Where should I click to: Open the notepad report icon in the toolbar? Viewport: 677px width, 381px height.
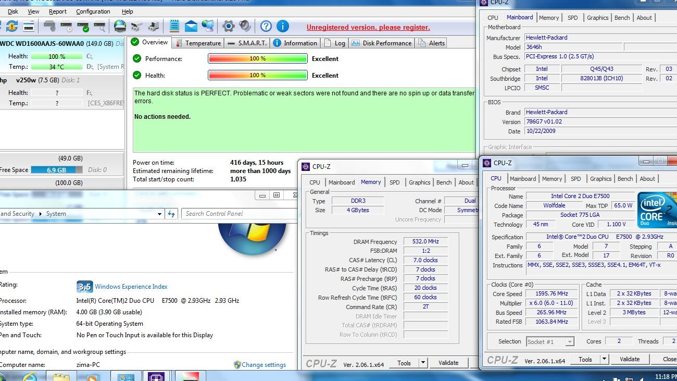174,26
